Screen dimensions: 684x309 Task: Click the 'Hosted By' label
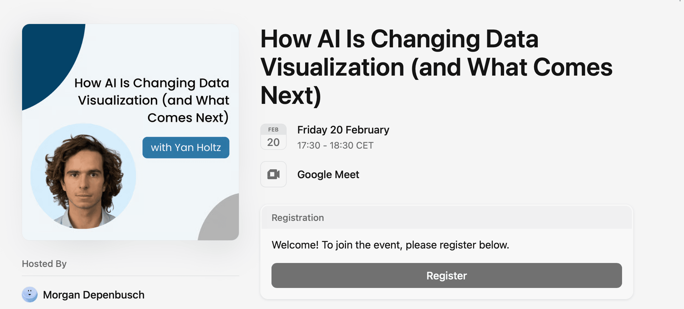click(x=44, y=264)
